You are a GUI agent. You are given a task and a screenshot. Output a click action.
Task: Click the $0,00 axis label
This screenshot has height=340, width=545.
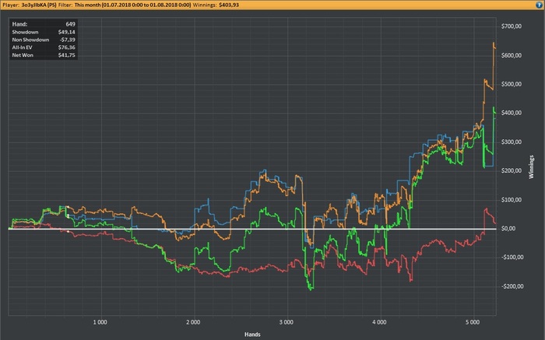click(508, 229)
